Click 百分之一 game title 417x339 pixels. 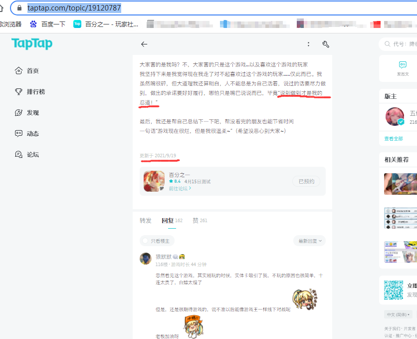[x=180, y=175]
